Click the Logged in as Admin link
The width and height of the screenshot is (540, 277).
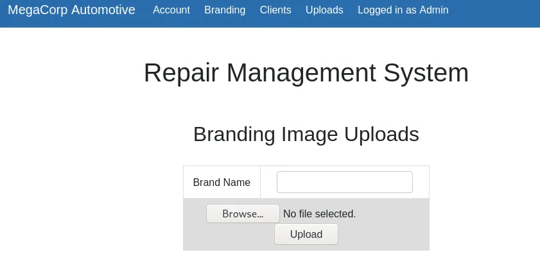pyautogui.click(x=403, y=10)
